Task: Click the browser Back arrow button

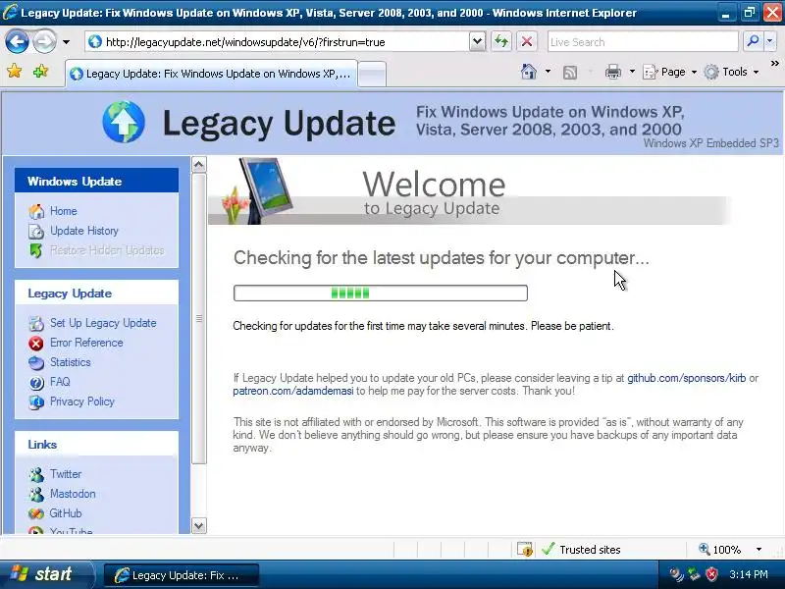Action: [x=17, y=42]
